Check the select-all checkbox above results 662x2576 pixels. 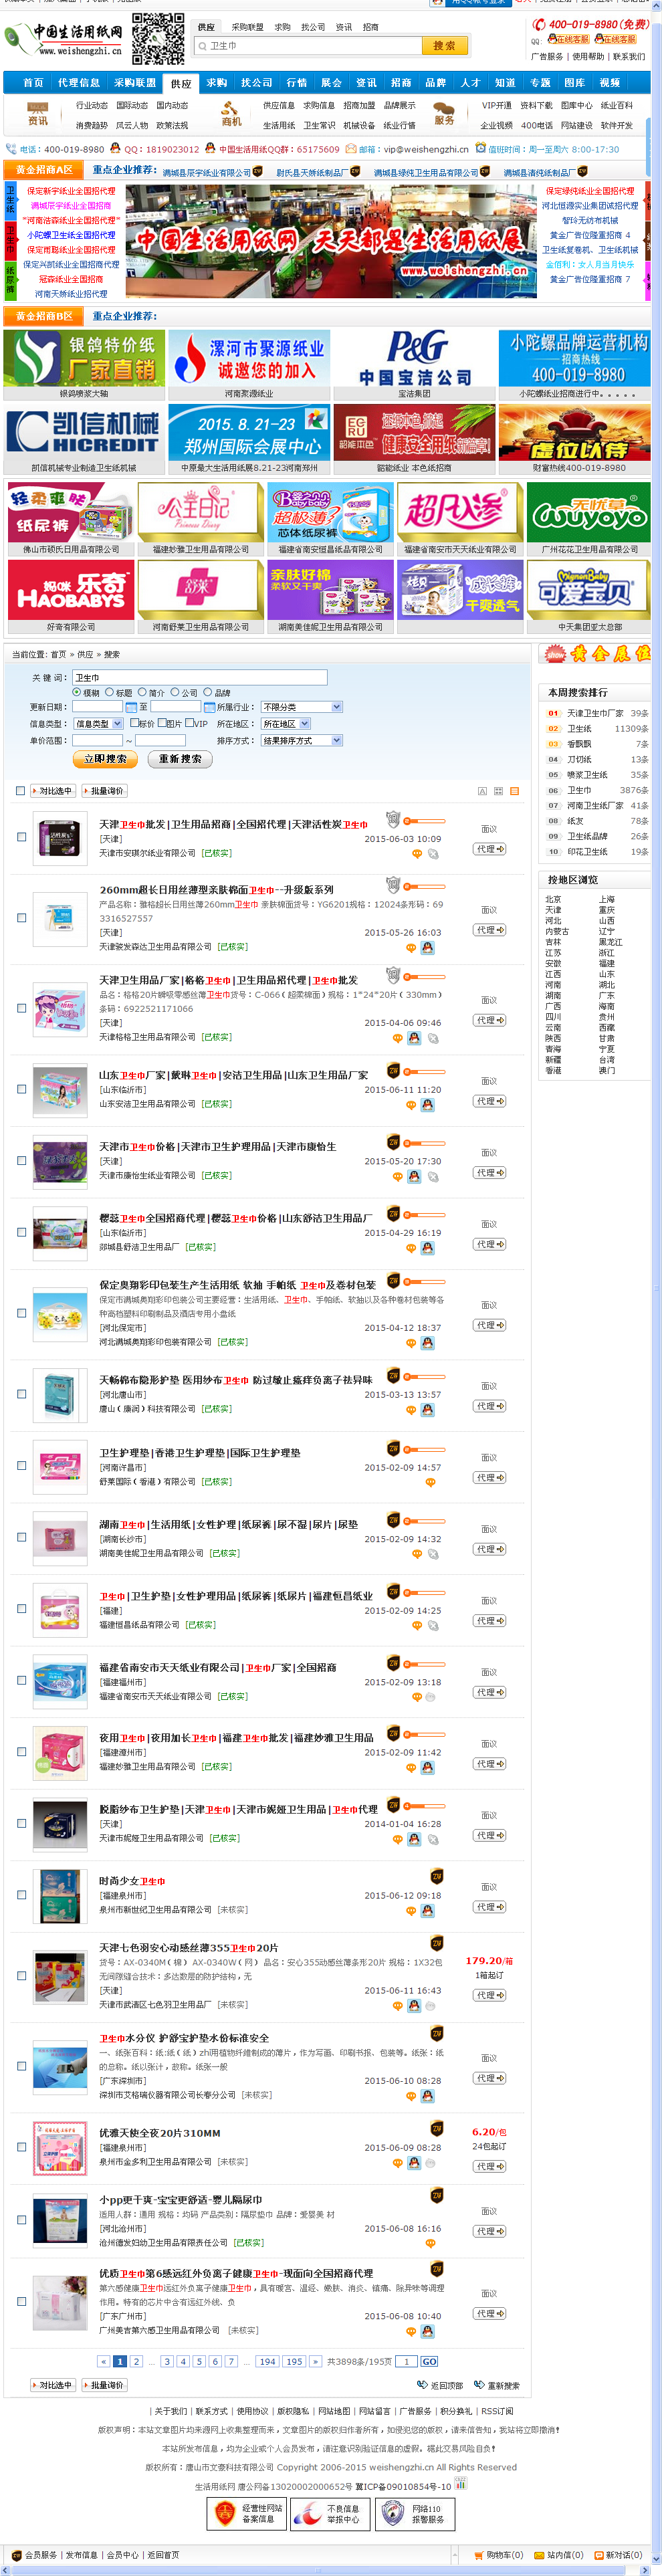pyautogui.click(x=20, y=791)
